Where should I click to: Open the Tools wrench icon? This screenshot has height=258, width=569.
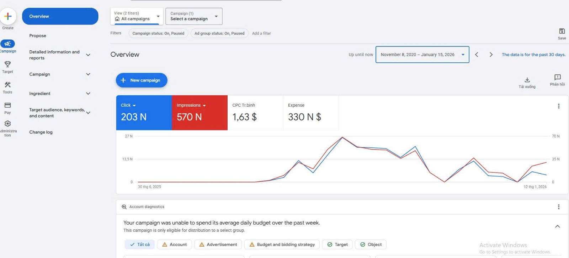[7, 85]
